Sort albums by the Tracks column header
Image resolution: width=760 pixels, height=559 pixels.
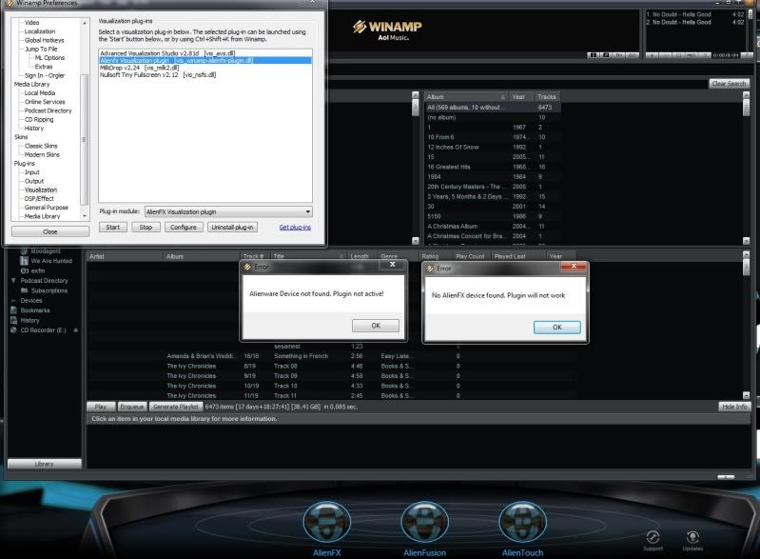pos(547,96)
